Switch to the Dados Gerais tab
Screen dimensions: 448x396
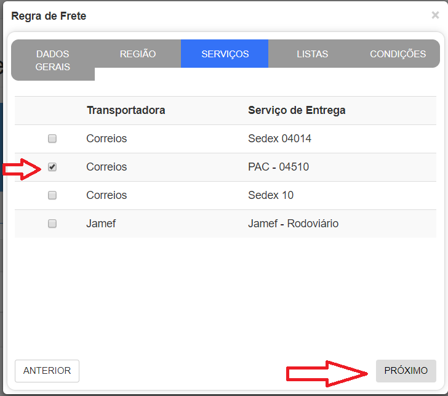[x=53, y=60]
